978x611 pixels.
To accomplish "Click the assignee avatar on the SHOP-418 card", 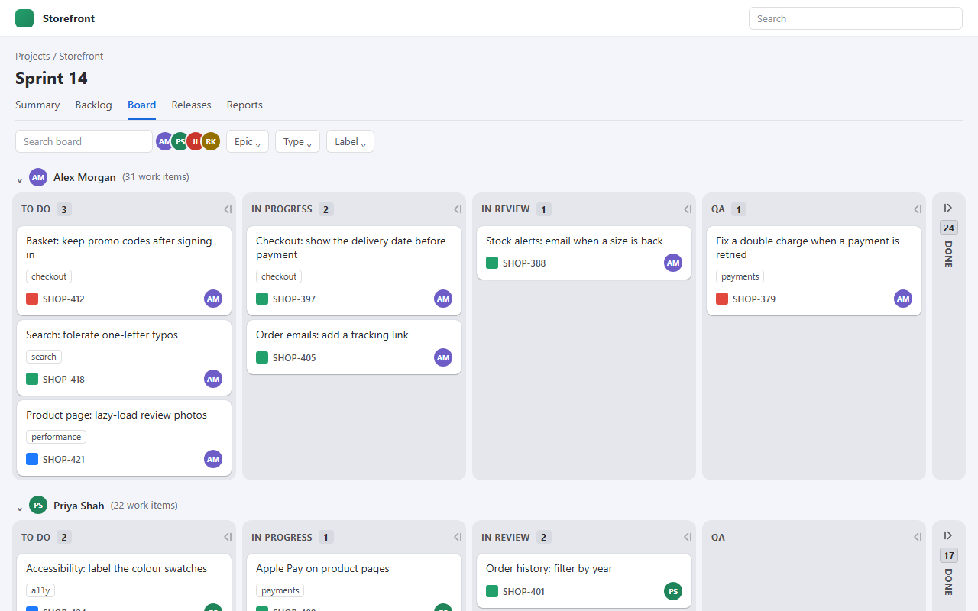I will click(x=213, y=379).
